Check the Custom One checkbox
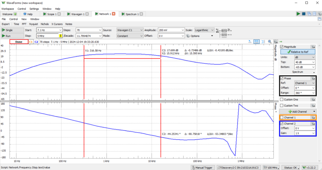The width and height of the screenshot is (322, 170). pyautogui.click(x=282, y=99)
